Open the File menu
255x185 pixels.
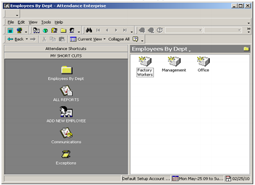[11, 22]
